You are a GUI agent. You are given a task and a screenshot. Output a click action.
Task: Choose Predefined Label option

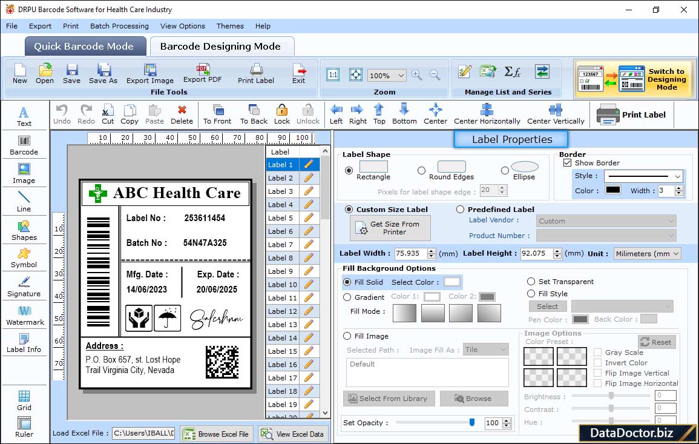pos(460,210)
